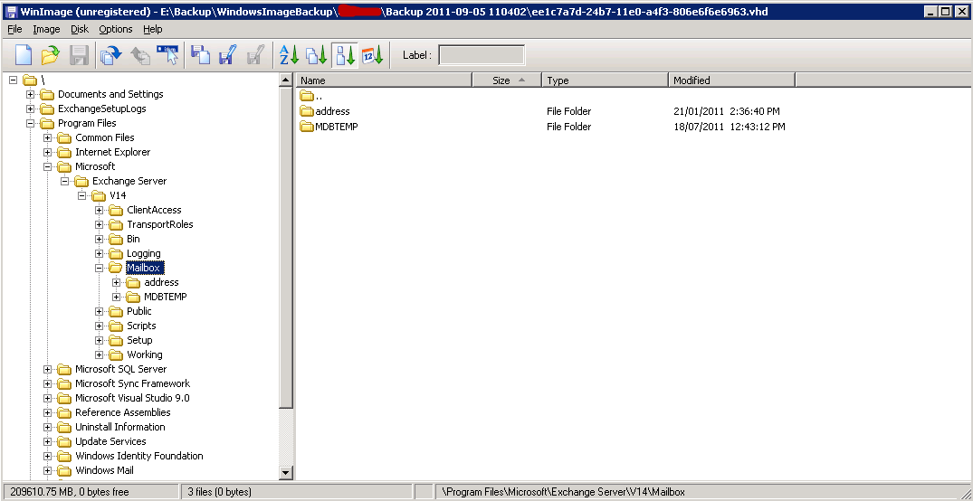Screen dimensions: 973x501
Task: Select the Bin folder in tree
Action: coord(133,239)
